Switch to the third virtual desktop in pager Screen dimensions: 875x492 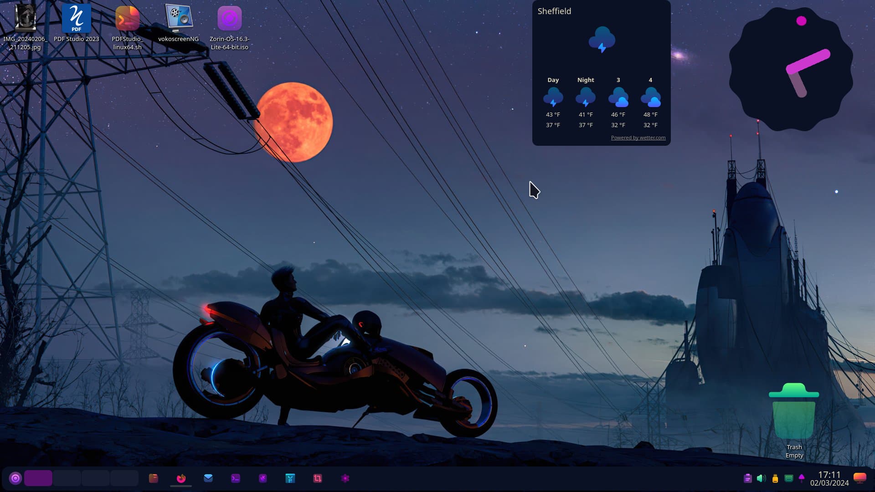(96, 478)
